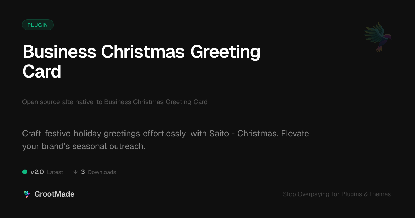Click the small GrootMade bird icon
Image resolution: width=415 pixels, height=218 pixels.
point(26,194)
